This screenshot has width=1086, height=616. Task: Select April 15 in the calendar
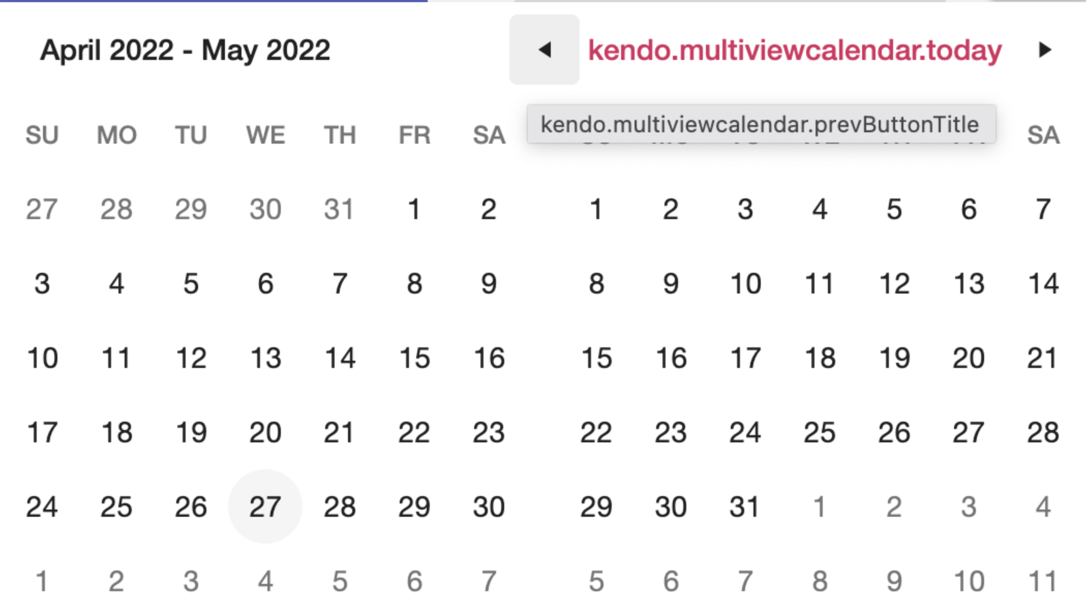point(414,358)
